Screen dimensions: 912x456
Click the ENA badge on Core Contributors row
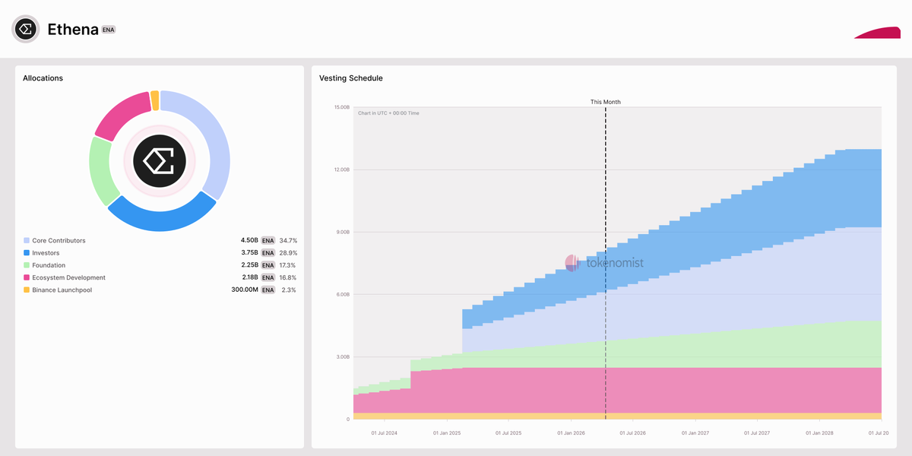tap(268, 240)
